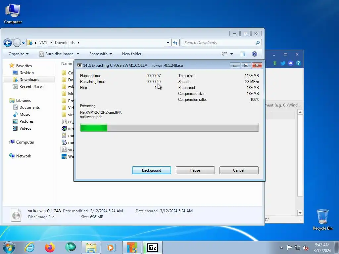This screenshot has width=339, height=254.
Task: Click Action Center flag icon
Action: click(289, 247)
